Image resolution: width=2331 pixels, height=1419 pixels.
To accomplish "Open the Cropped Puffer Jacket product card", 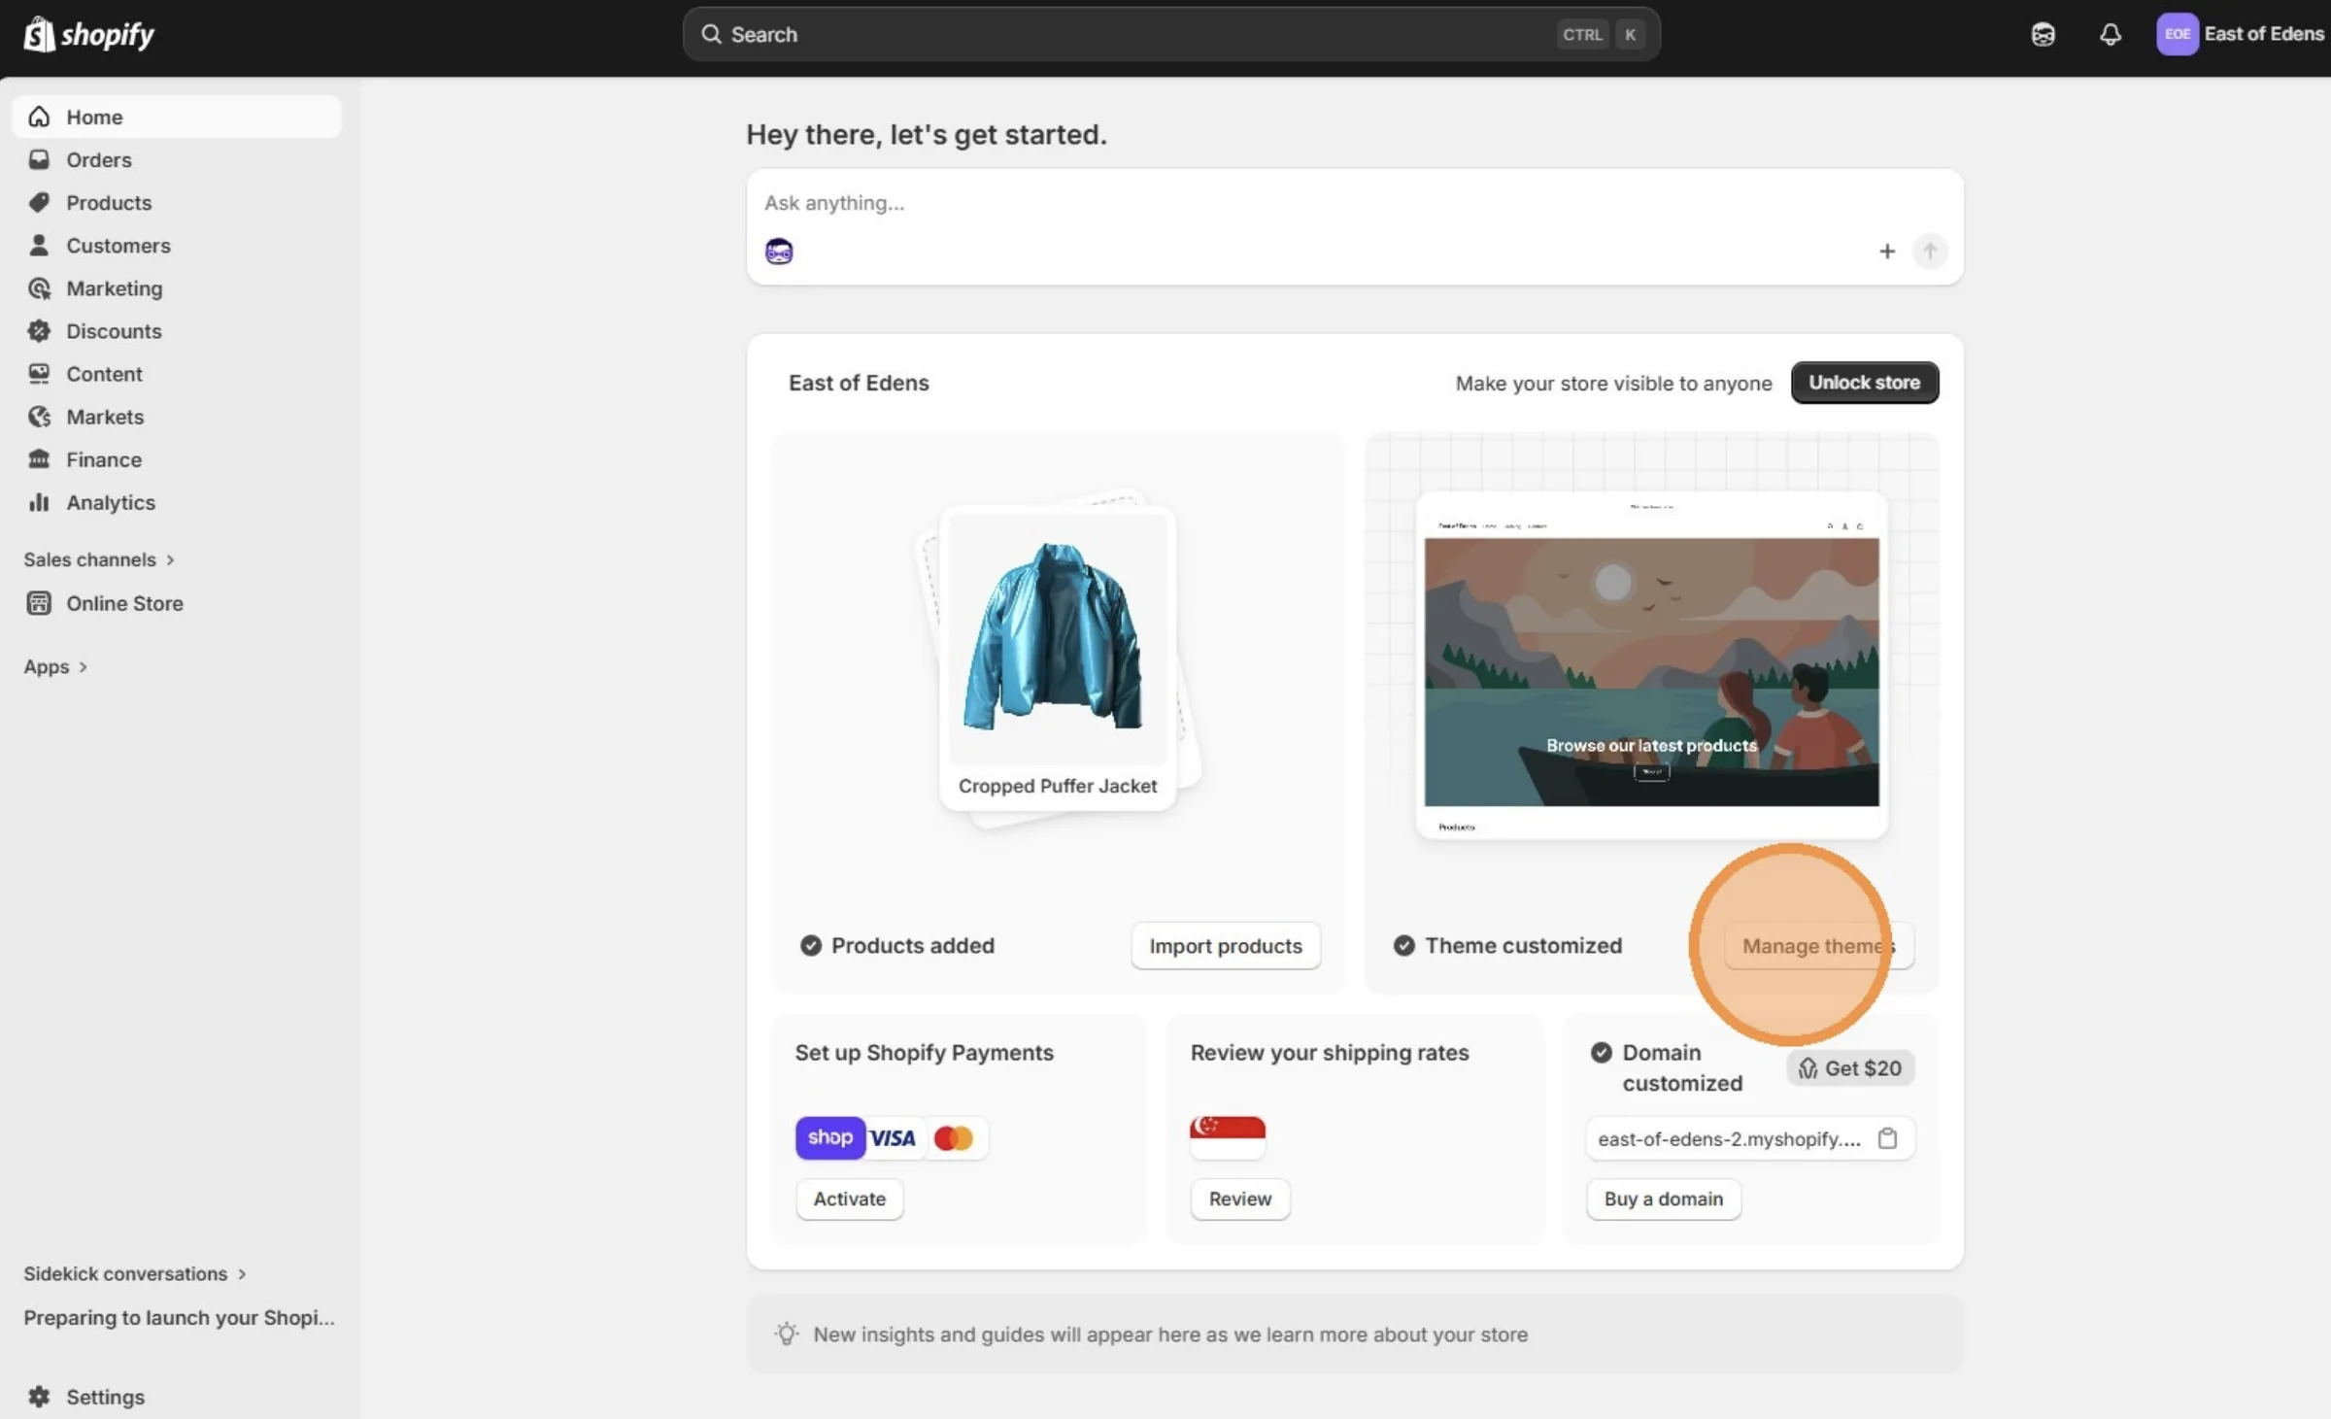I will (x=1058, y=657).
